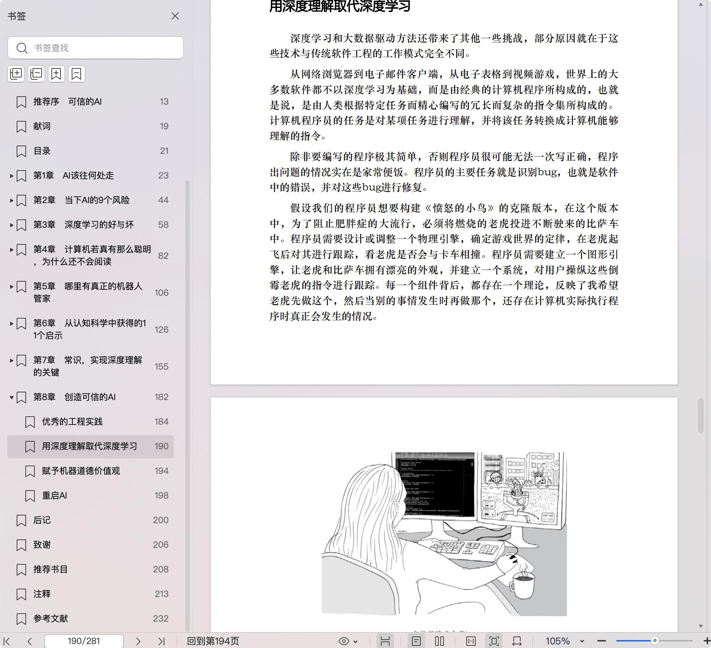Click document scrollbar down arrow
The width and height of the screenshot is (711, 648).
[x=701, y=626]
